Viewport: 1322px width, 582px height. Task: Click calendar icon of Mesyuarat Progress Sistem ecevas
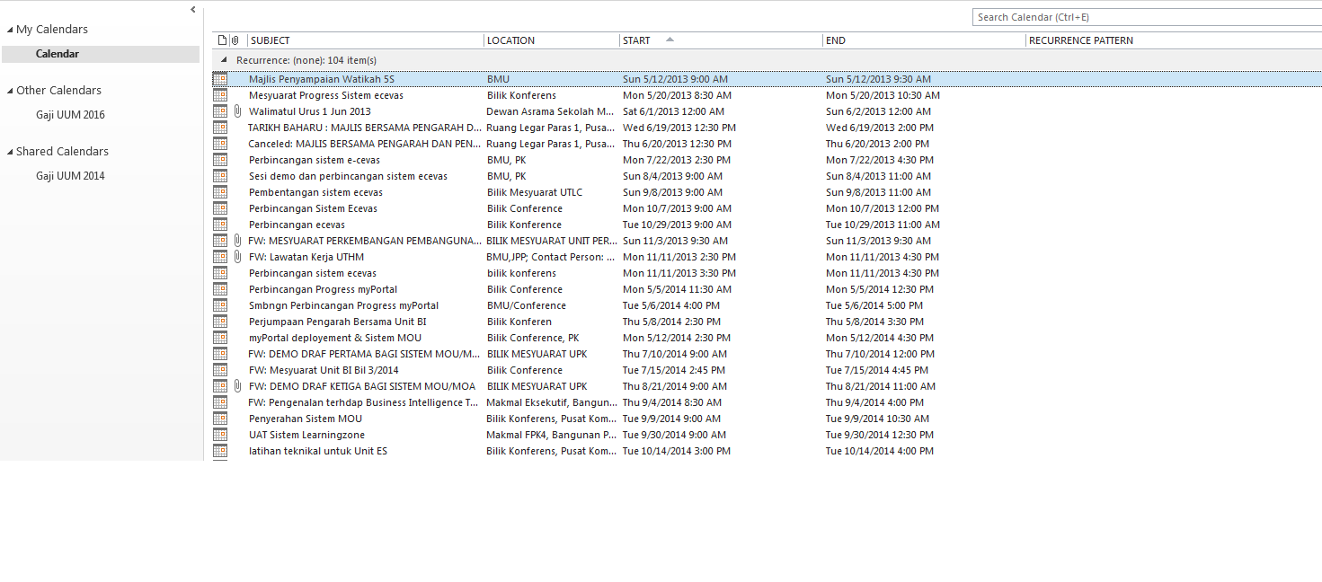click(220, 95)
